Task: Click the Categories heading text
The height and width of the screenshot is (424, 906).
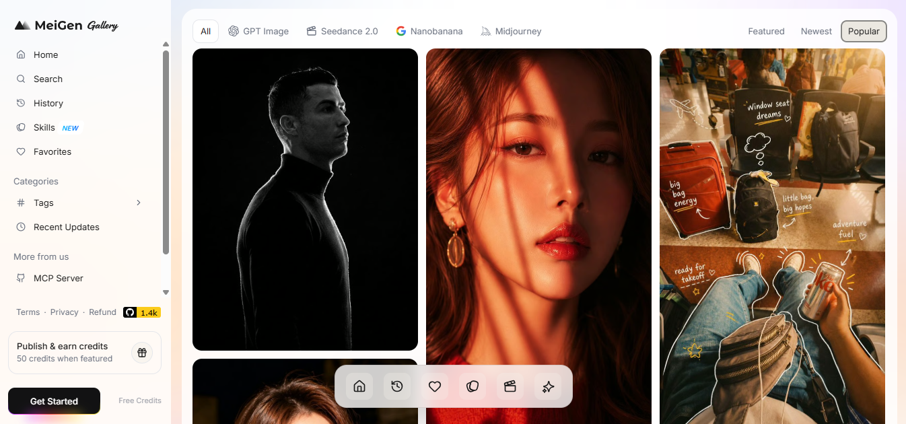Action: point(36,181)
